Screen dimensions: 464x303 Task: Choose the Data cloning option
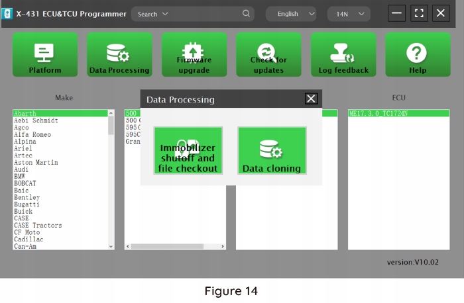pos(272,151)
